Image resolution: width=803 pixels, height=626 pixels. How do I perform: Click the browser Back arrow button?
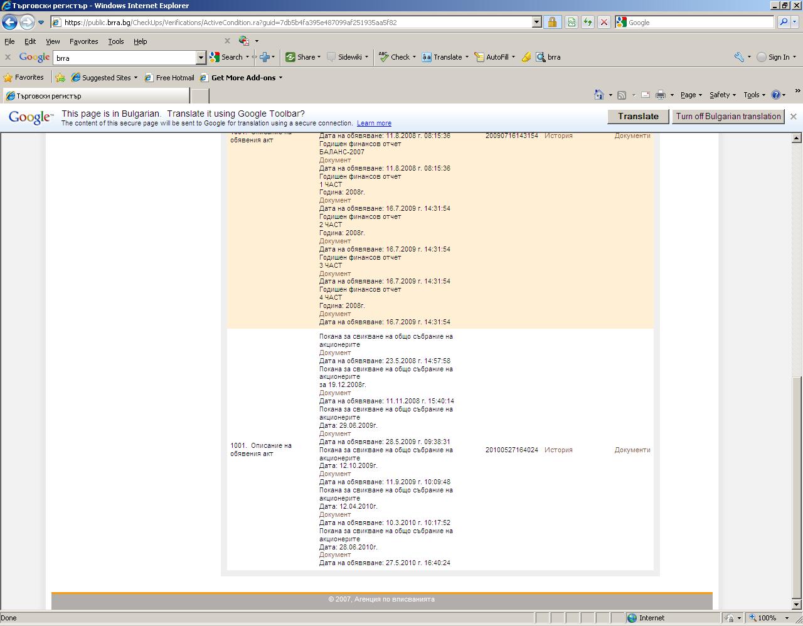(x=9, y=23)
